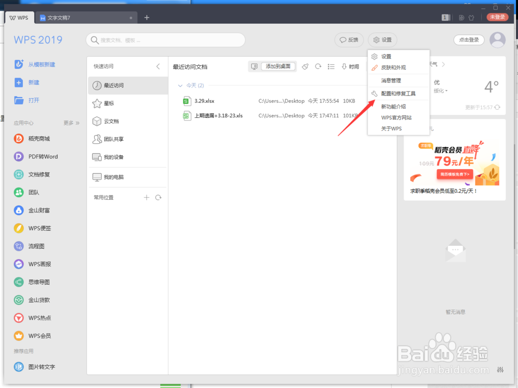This screenshot has width=518, height=388.
Task: Click 简历模板免费下 ad button
Action: pos(455,174)
